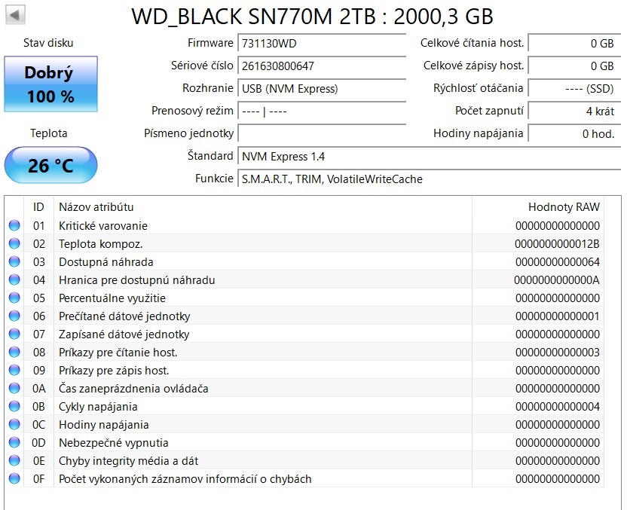
Task: Click the Názov atribútu column header
Action: coord(263,207)
